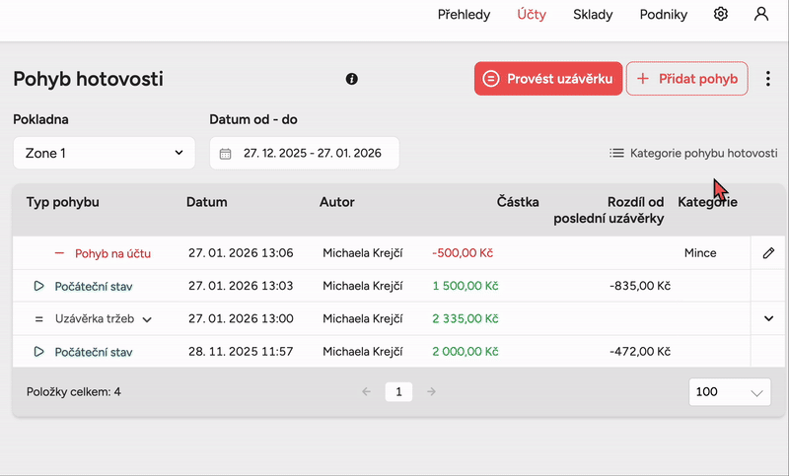Expand the Uzávěrka tržeb row details
This screenshot has height=476, width=789.
[x=768, y=318]
